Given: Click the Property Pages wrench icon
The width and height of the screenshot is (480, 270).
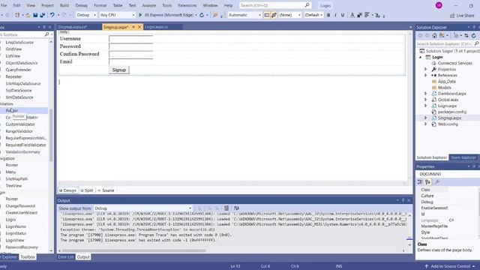Looking at the screenshot, I should (x=437, y=181).
